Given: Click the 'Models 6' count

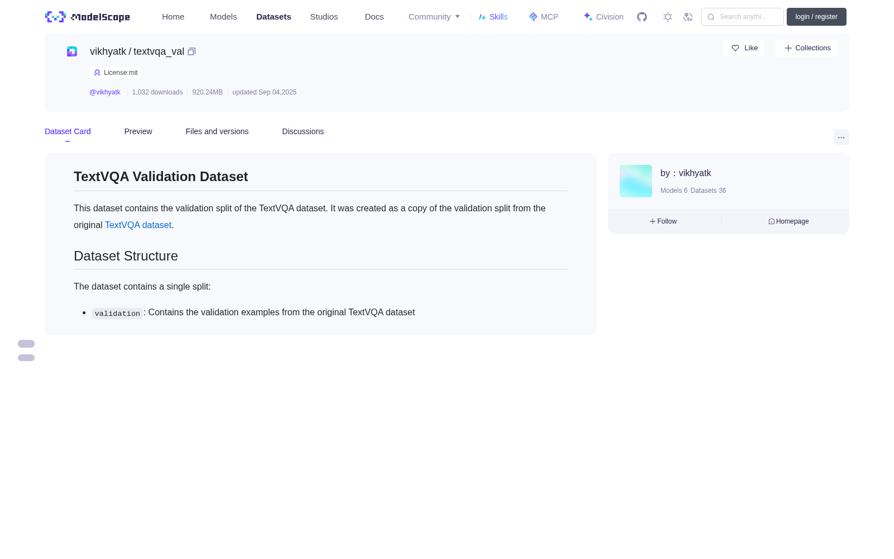Looking at the screenshot, I should coord(674,191).
